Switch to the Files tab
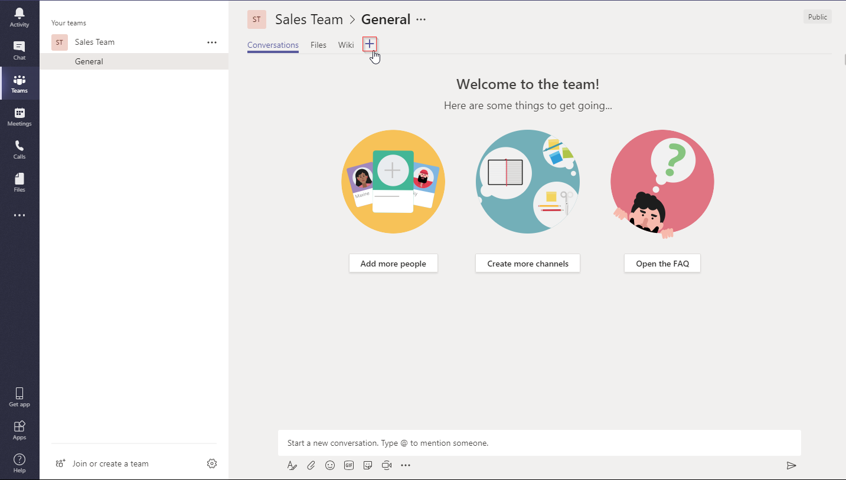846x480 pixels. point(318,45)
